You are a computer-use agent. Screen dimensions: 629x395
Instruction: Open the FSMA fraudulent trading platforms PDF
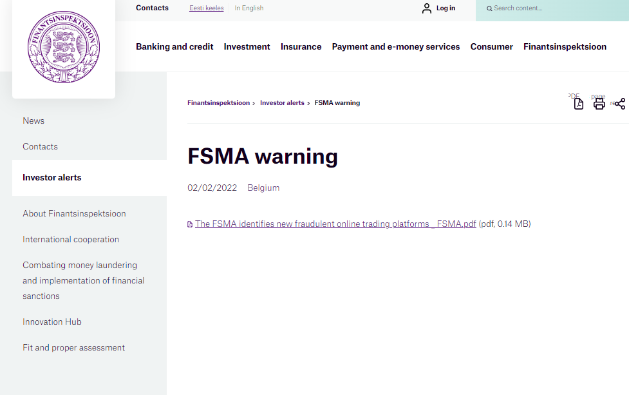coord(335,224)
